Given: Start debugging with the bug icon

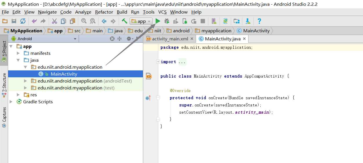Looking at the screenshot, I should (167, 21).
